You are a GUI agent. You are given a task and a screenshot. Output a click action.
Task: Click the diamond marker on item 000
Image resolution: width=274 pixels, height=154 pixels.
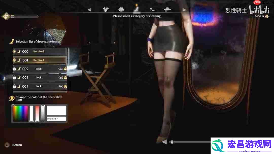tap(14, 52)
